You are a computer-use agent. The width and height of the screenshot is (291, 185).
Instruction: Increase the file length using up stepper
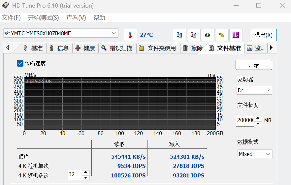258,118
